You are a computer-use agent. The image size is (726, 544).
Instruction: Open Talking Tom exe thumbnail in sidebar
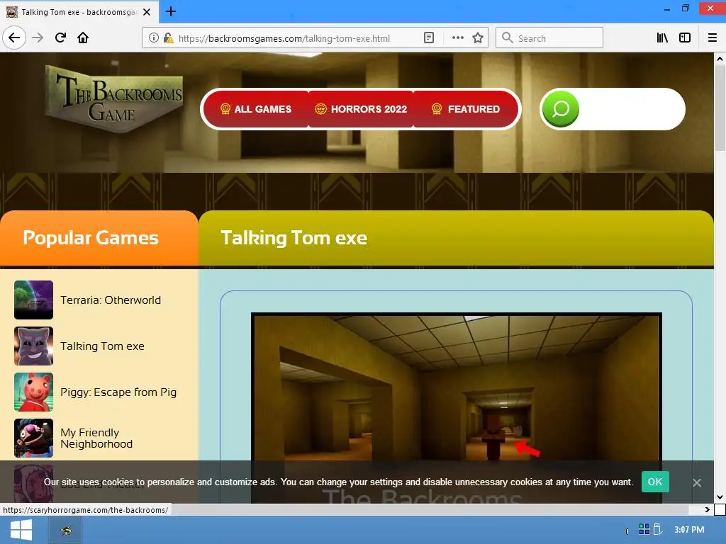[33, 346]
